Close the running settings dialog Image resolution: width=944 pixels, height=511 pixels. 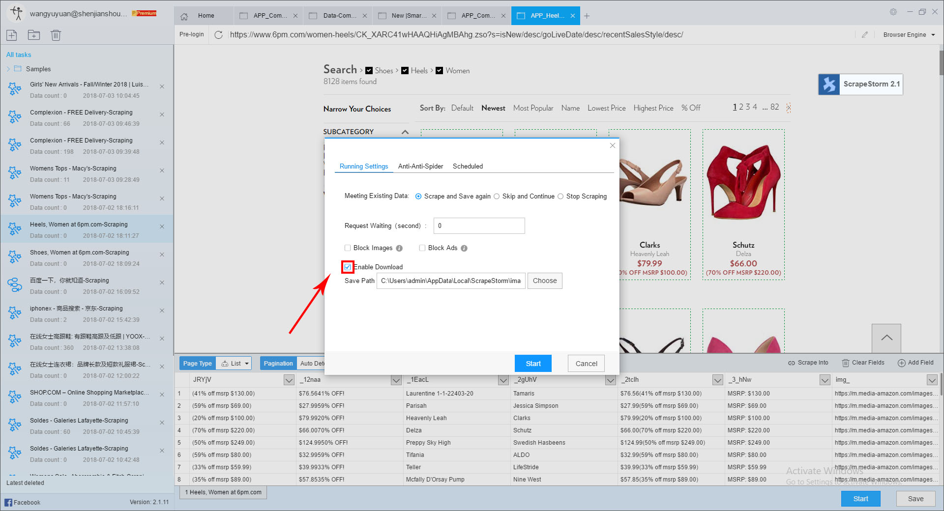tap(613, 145)
